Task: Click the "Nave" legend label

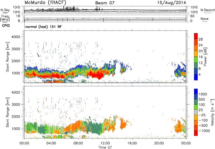Action: coord(205,19)
